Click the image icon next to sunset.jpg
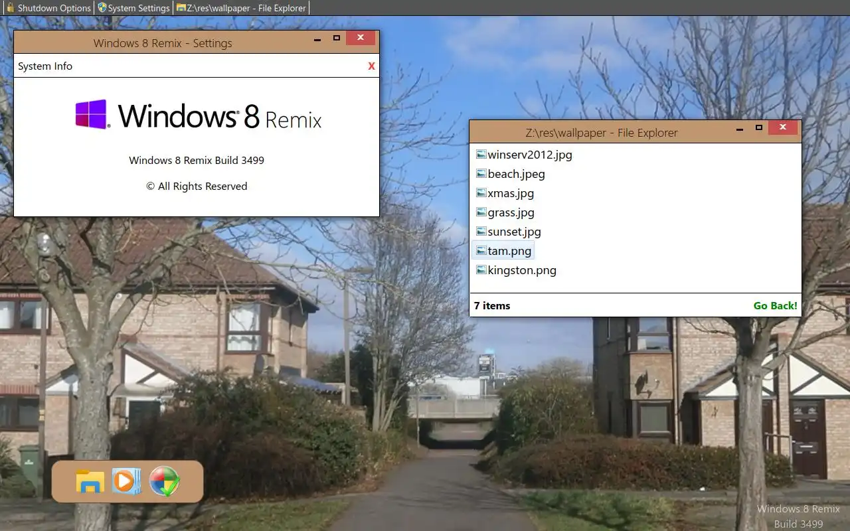850x531 pixels. 481,232
